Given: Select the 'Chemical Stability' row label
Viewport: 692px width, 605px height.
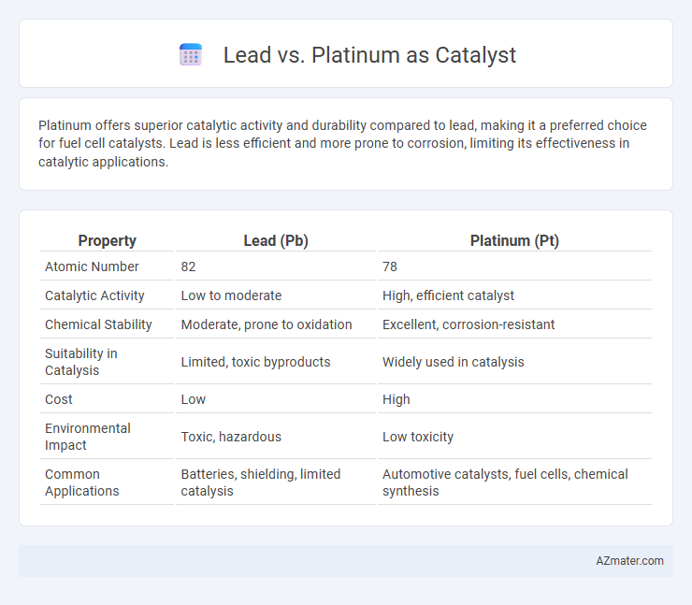Looking at the screenshot, I should point(98,324).
